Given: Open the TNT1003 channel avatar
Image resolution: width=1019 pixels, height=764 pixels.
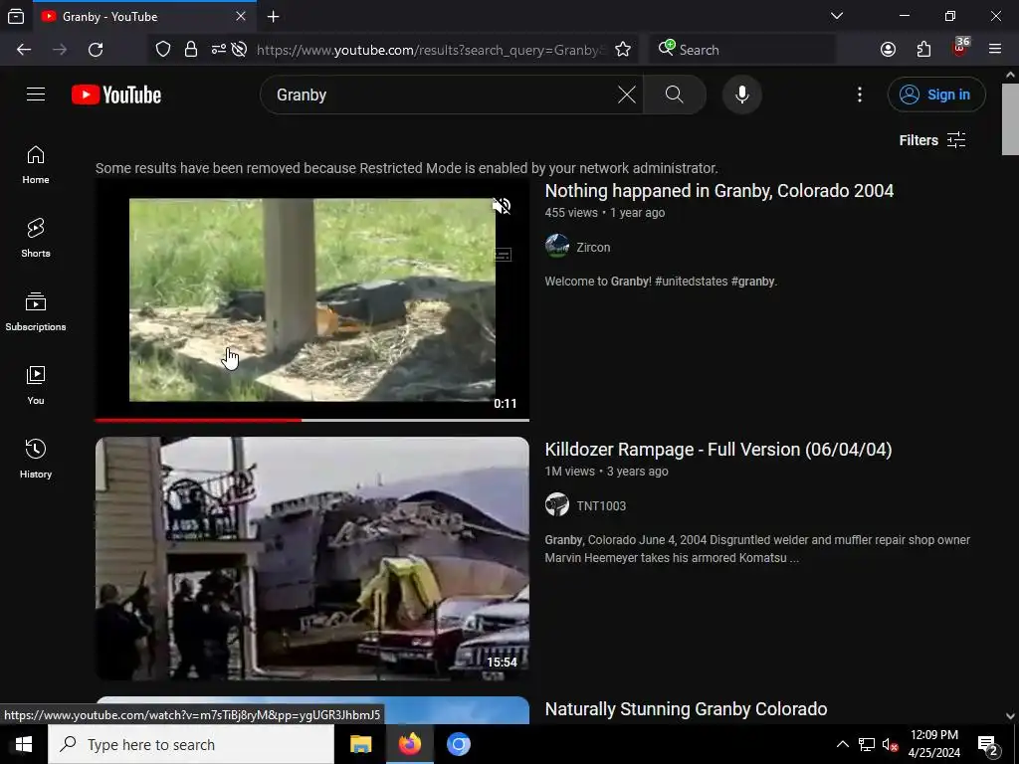Looking at the screenshot, I should (557, 504).
